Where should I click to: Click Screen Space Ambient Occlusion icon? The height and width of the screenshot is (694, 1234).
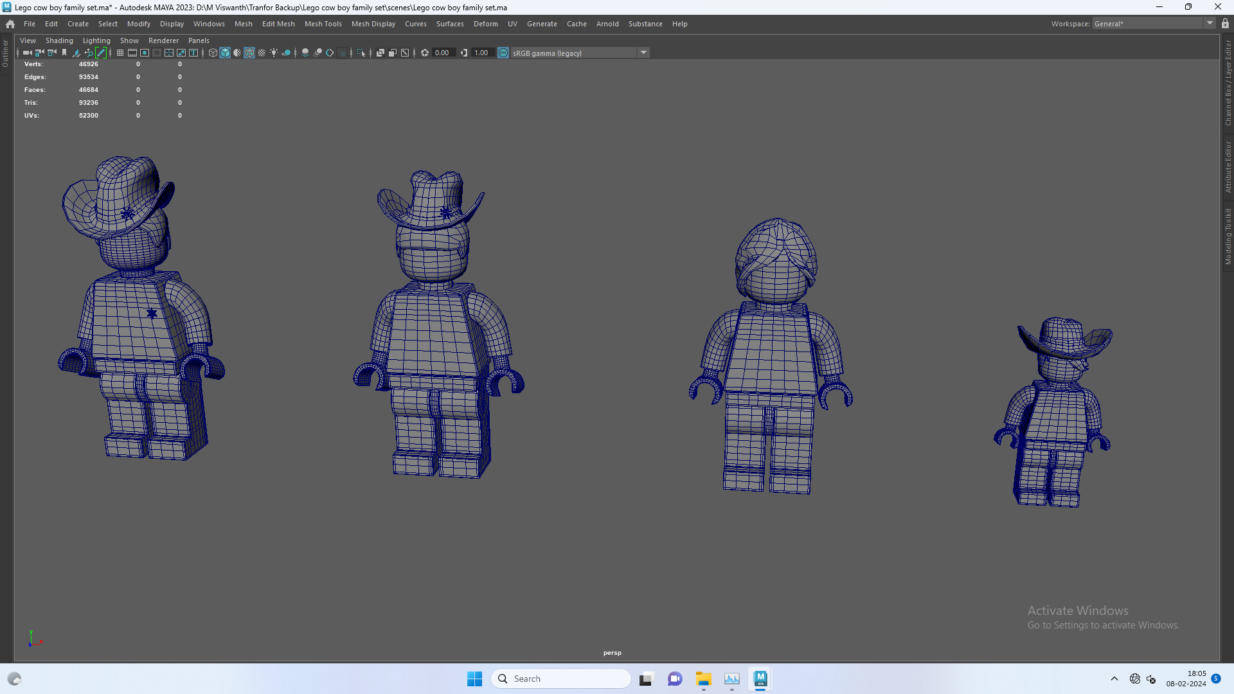tap(305, 53)
